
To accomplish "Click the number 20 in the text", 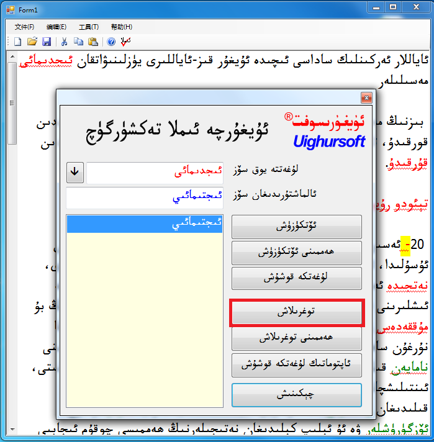I will click(417, 245).
